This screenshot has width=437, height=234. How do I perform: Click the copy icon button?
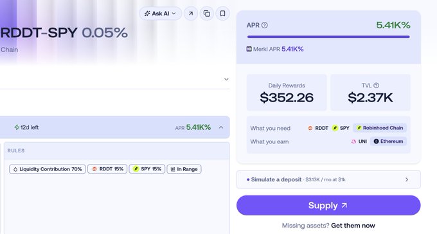point(206,14)
